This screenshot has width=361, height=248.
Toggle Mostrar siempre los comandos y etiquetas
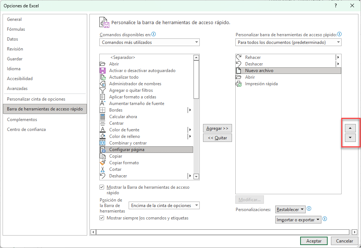[x=102, y=218]
